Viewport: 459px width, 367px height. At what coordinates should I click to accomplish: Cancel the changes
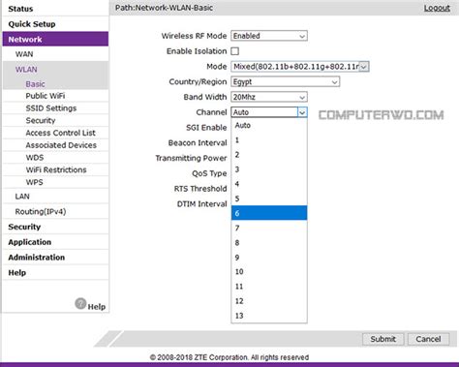(x=428, y=339)
